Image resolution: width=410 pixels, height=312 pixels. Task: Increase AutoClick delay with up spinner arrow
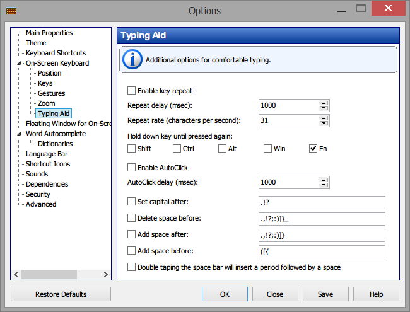[324, 180]
